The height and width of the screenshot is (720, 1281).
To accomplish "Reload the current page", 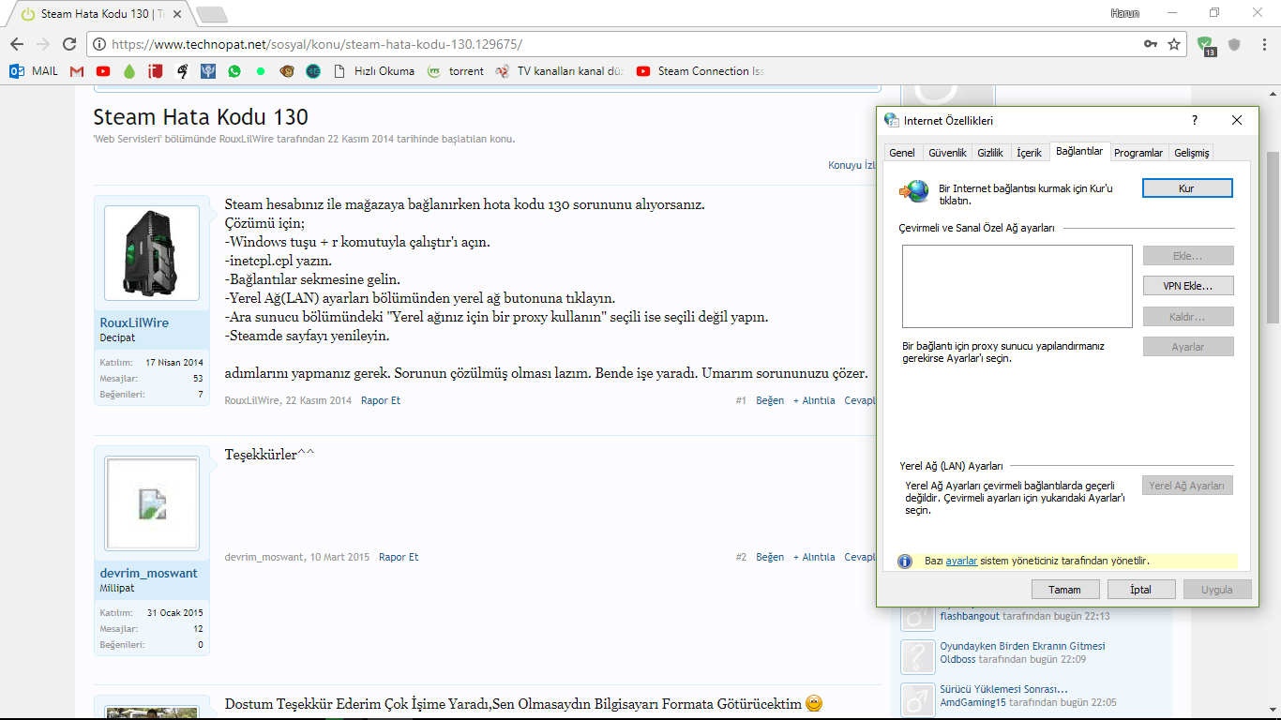I will pyautogui.click(x=69, y=44).
